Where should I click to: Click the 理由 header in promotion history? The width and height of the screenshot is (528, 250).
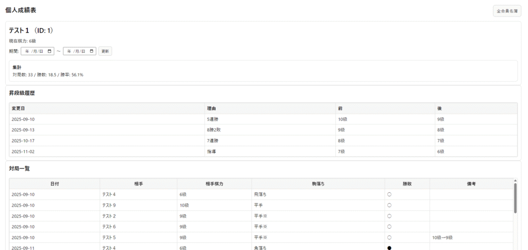point(211,108)
